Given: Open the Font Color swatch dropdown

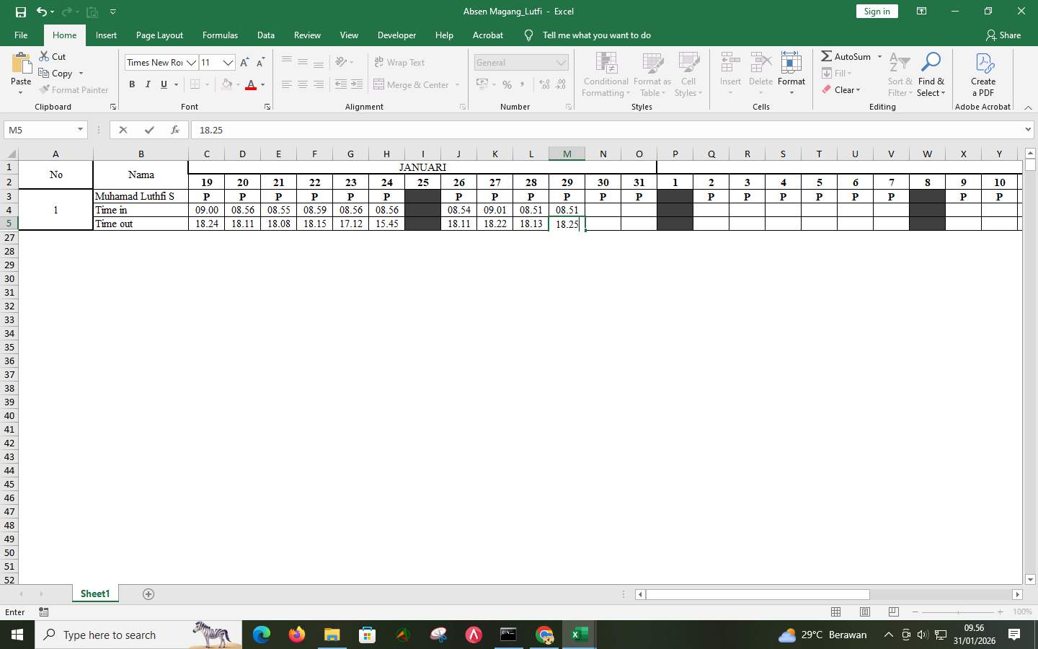Looking at the screenshot, I should (x=261, y=84).
